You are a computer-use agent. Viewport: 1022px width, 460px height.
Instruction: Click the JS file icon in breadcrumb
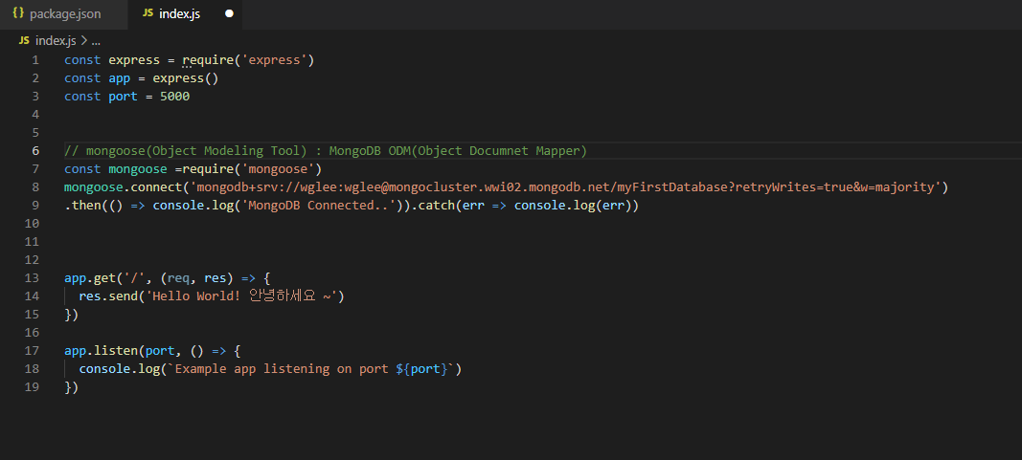24,40
